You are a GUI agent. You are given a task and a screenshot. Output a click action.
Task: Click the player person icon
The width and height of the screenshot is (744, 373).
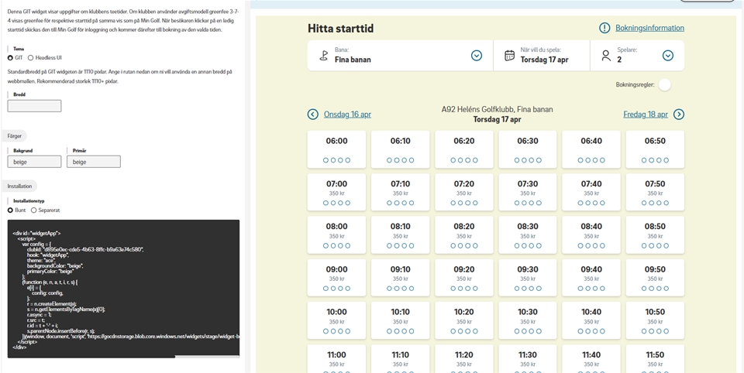(x=606, y=56)
